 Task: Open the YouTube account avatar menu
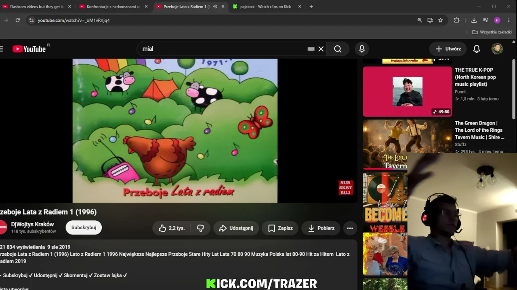coord(497,49)
